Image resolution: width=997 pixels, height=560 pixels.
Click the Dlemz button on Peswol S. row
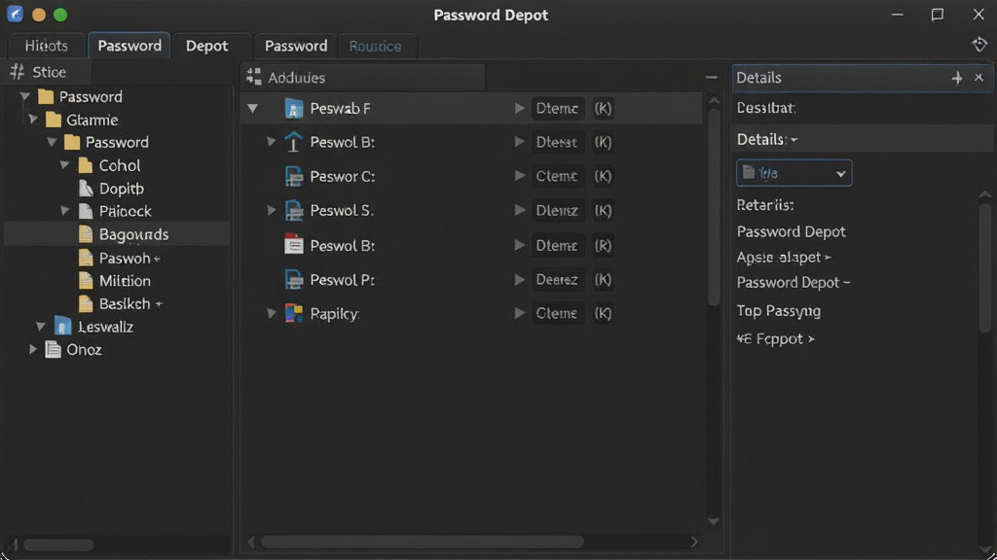click(x=557, y=210)
